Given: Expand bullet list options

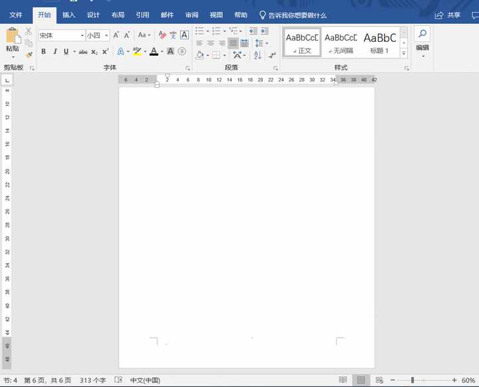Looking at the screenshot, I should (208, 31).
